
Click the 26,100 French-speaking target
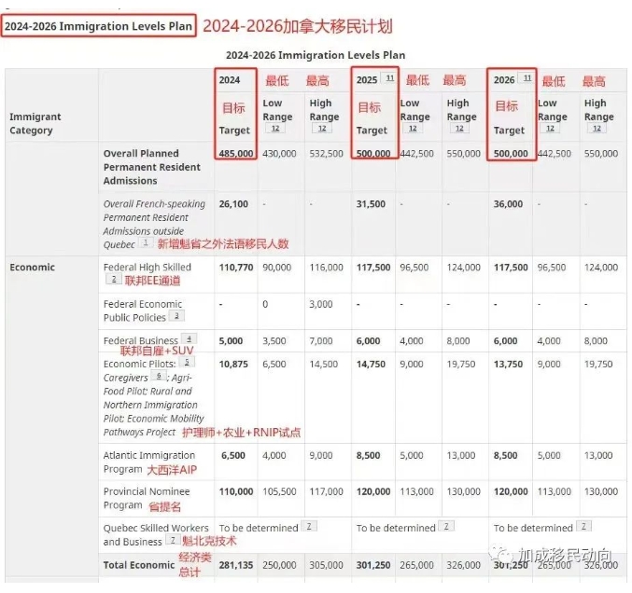[233, 204]
